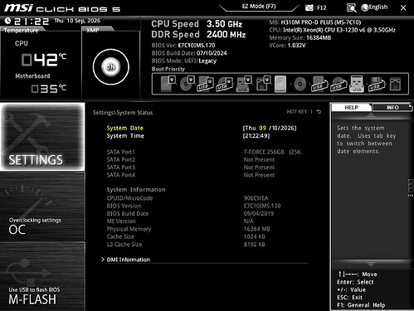
Task: Select highlighted legacy USB key boot icon
Action: coord(357,84)
